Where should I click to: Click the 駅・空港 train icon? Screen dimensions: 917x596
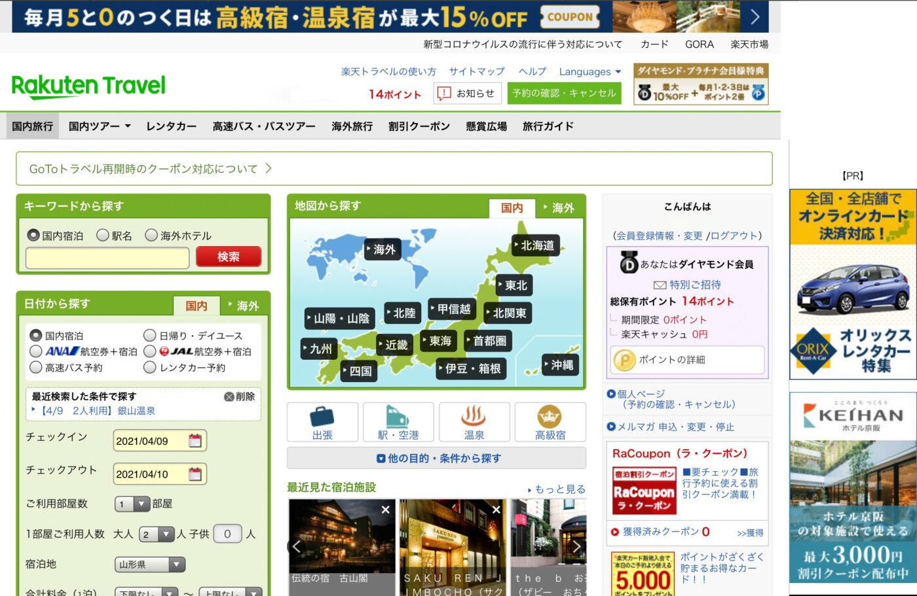point(398,422)
